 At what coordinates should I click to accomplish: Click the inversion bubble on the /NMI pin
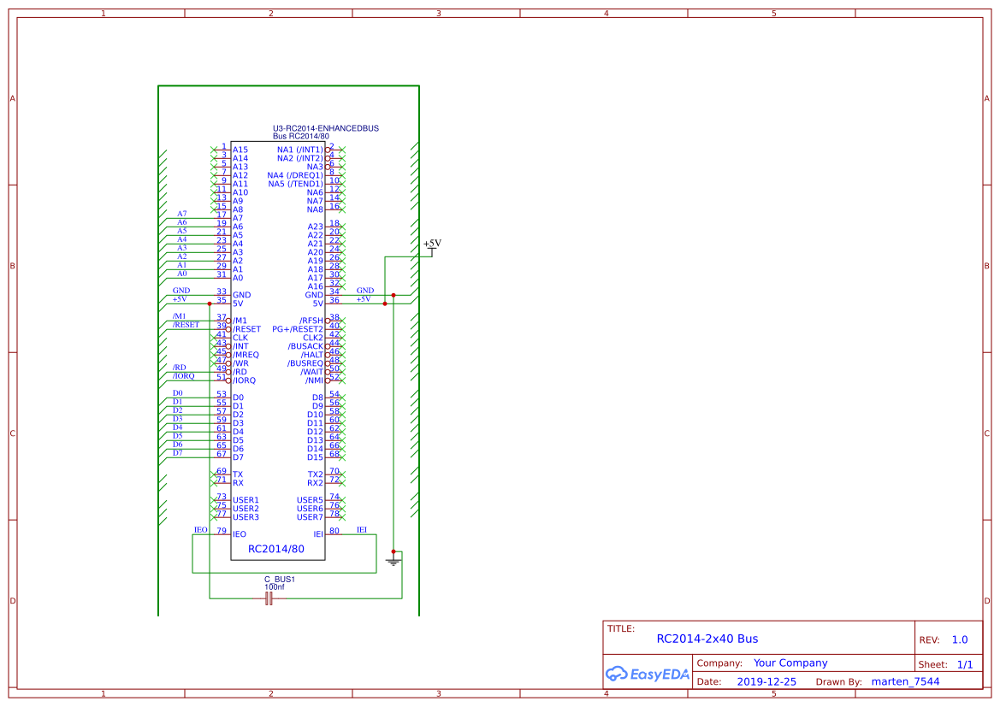(x=327, y=380)
